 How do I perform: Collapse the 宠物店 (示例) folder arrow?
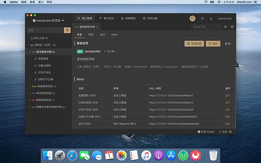coord(28,45)
